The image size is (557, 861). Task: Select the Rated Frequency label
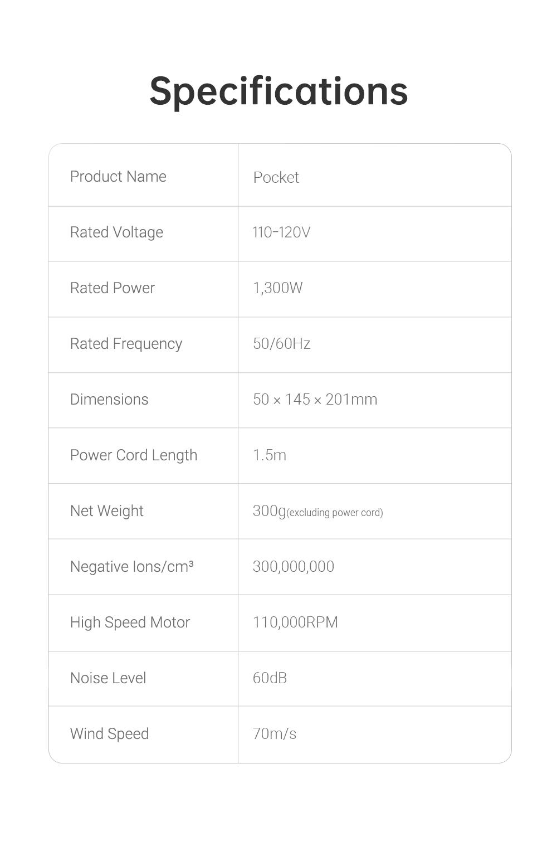(x=126, y=344)
